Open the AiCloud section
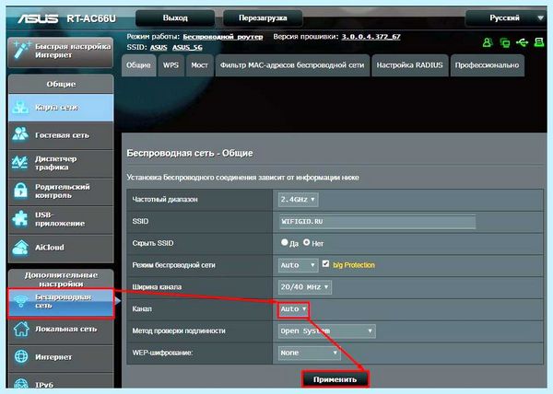Screen dimensions: 553x394 tap(61, 248)
